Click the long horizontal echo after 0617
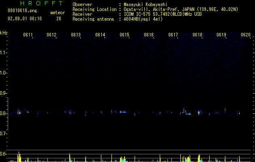This screenshot has width=255, height=162. 188,114
